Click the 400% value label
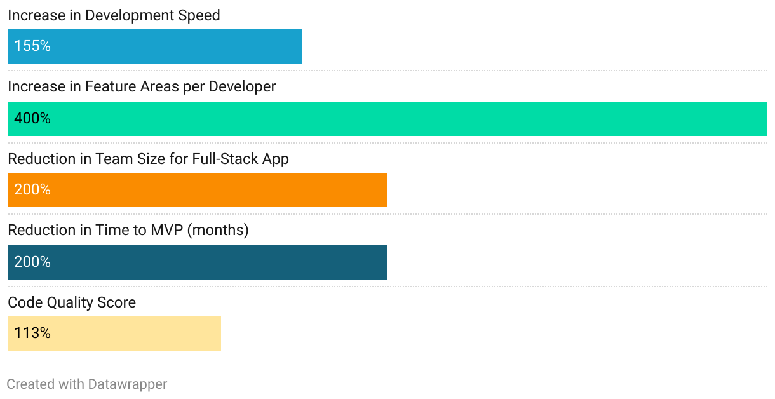Image resolution: width=775 pixels, height=399 pixels. click(32, 118)
